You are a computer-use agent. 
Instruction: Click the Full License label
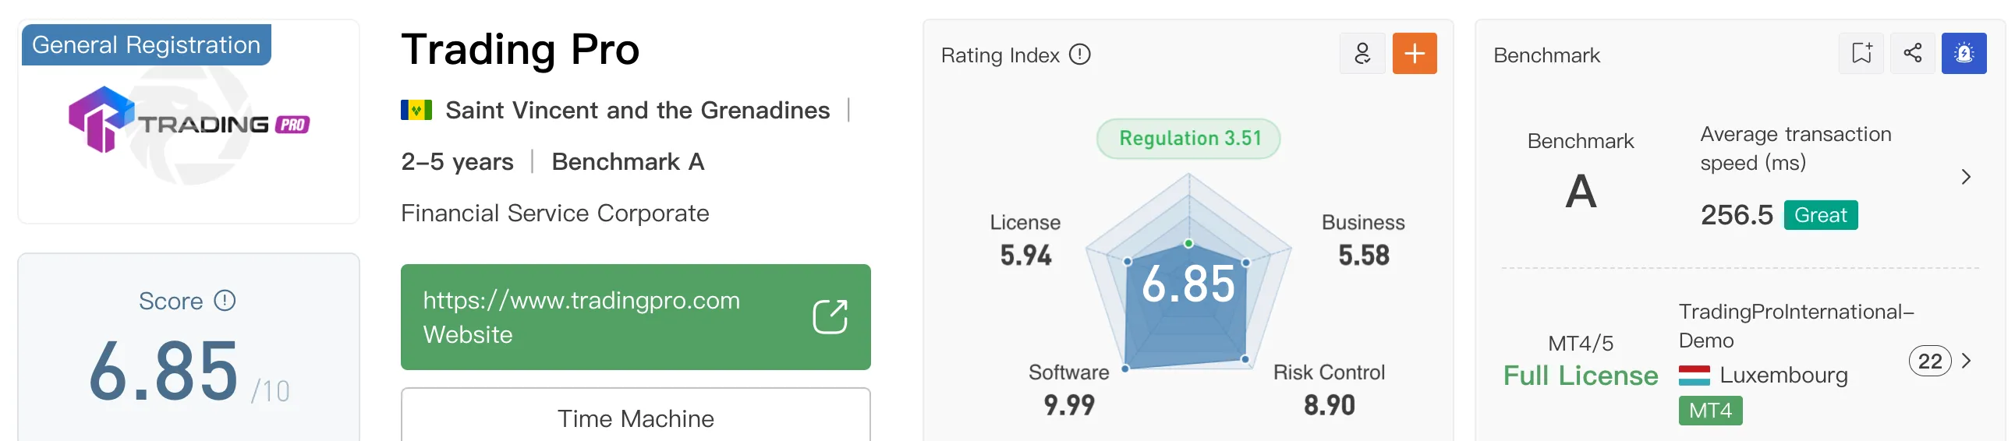tap(1580, 376)
